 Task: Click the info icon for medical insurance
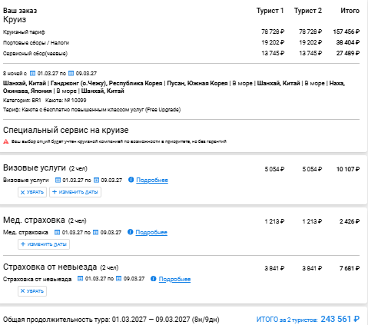coord(131,232)
